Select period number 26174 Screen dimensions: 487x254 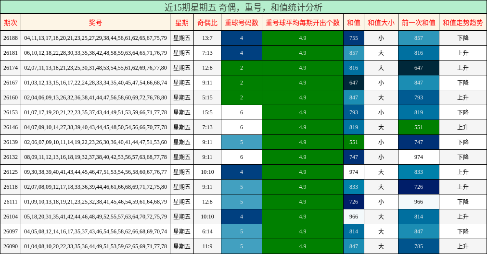pyautogui.click(x=11, y=68)
